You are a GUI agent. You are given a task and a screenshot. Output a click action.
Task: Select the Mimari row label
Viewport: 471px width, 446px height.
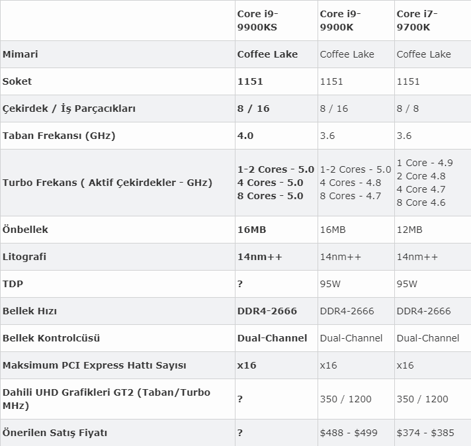[20, 54]
